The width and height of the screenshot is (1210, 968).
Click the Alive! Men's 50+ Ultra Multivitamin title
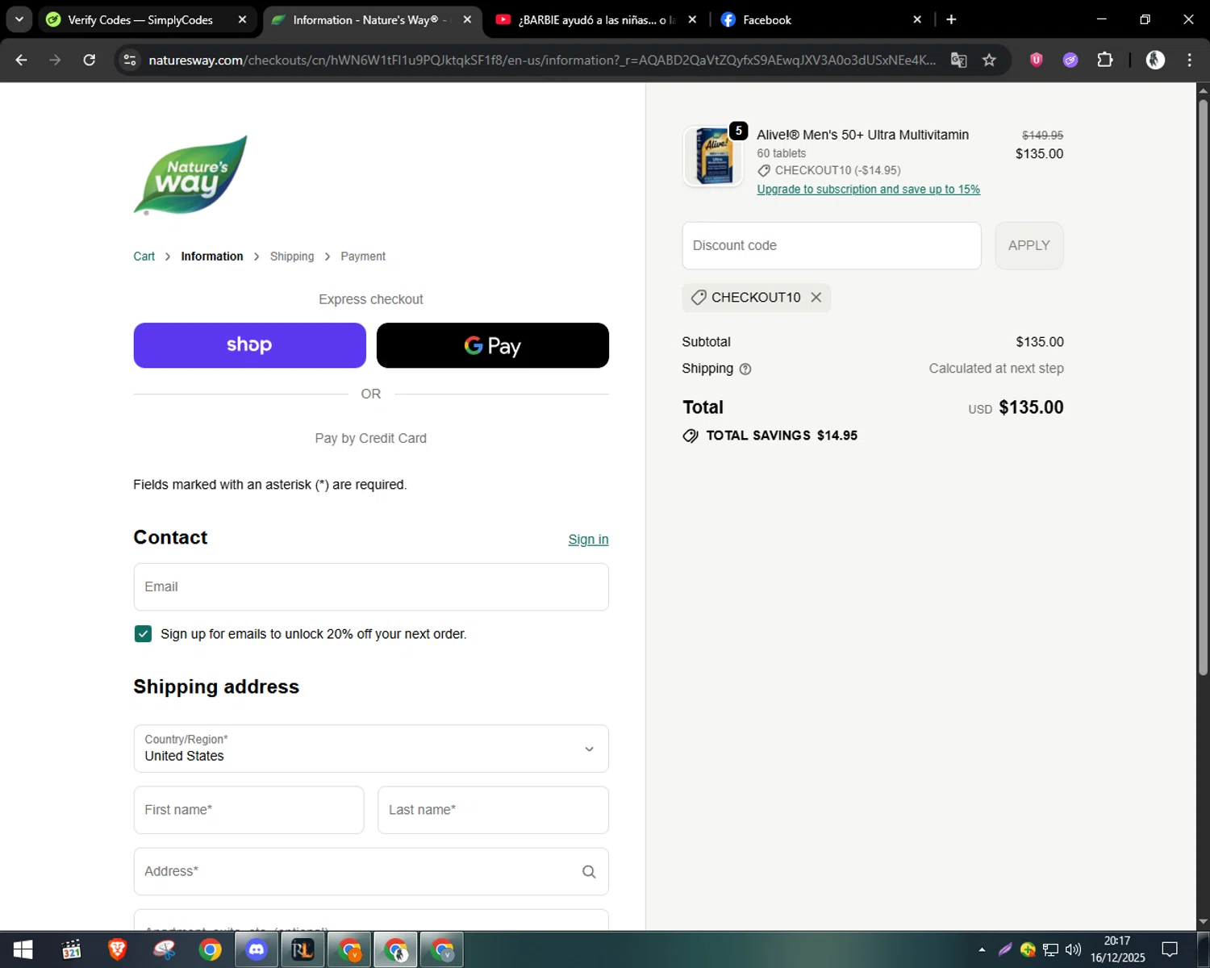click(862, 135)
